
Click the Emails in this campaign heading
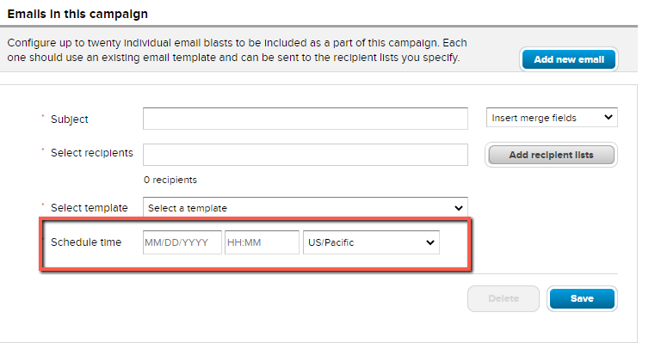[77, 14]
